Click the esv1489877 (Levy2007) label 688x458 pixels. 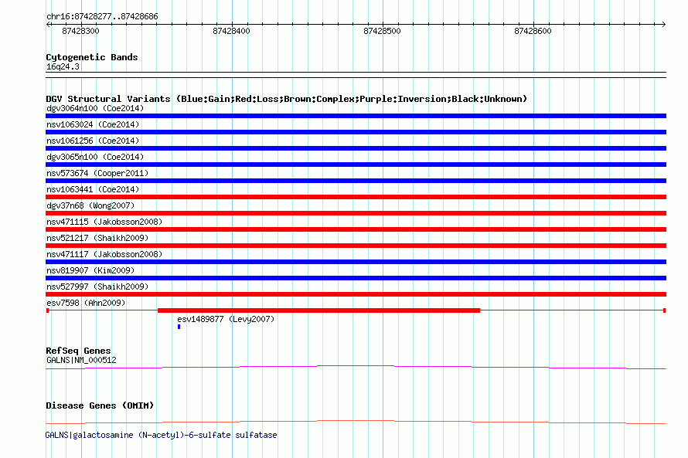tap(226, 319)
